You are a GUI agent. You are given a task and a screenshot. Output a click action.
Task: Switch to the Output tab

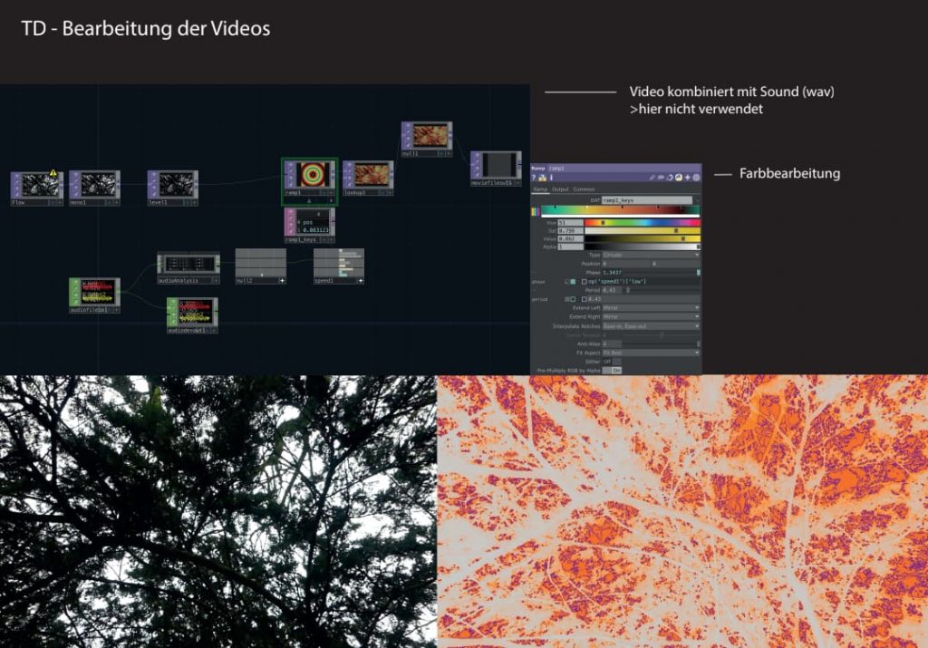(x=561, y=189)
